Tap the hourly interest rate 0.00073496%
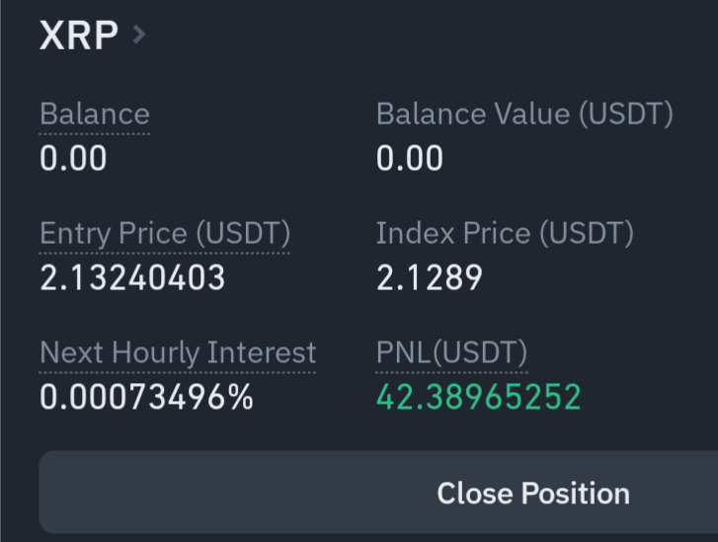 click(146, 397)
